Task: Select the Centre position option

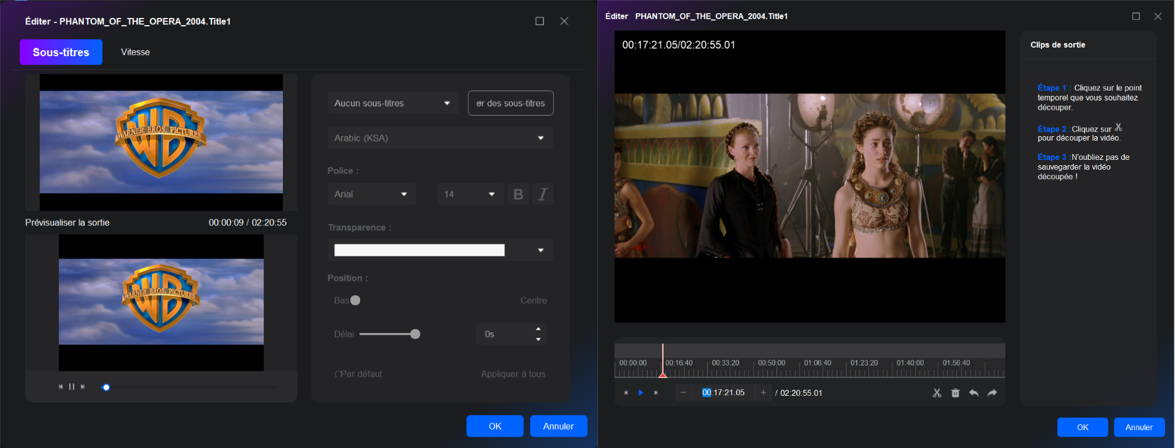Action: (533, 301)
